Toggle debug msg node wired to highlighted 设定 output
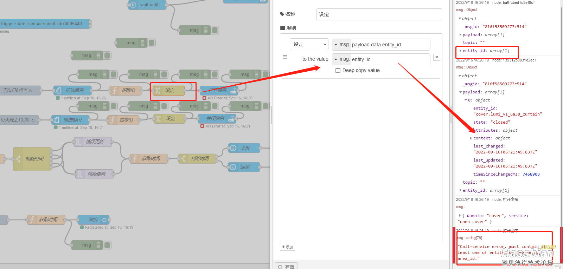 (x=215, y=74)
